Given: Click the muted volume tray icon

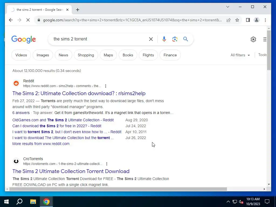Looking at the screenshot, I should [x=241, y=202].
